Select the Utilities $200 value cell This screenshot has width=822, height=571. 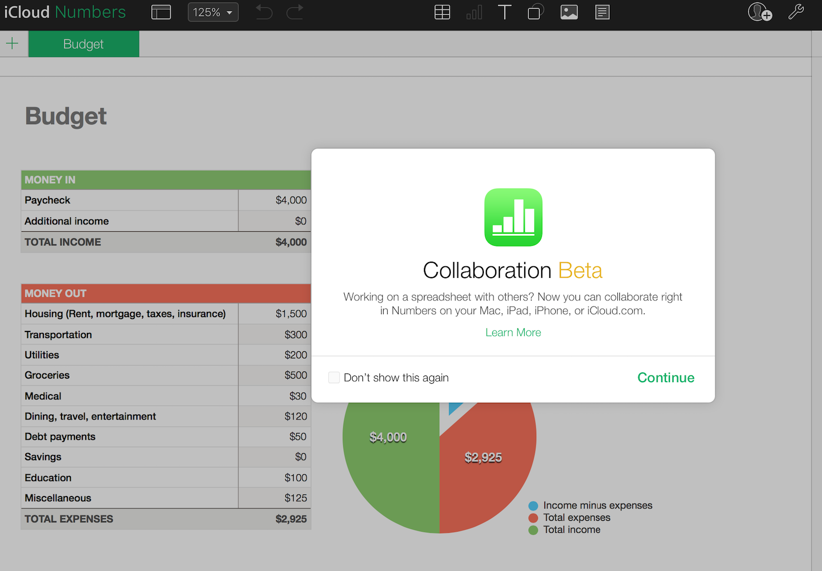coord(275,355)
